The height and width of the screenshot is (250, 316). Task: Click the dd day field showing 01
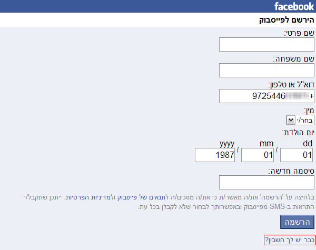click(297, 155)
